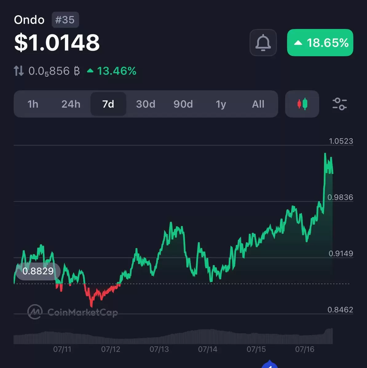The height and width of the screenshot is (368, 367).
Task: Tap the 07/11 date label
Action: [x=62, y=349]
